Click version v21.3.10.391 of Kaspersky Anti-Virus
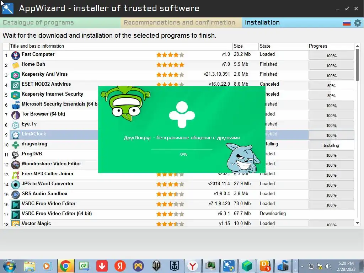Screen dimensions: 364x273 (x=217, y=74)
